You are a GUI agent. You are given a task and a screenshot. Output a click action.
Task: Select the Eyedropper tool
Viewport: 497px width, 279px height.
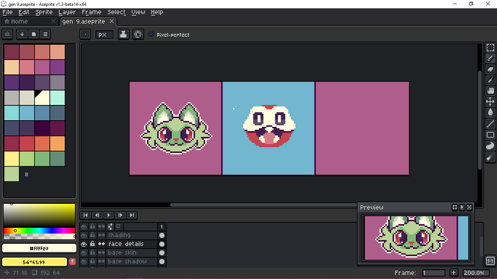(x=490, y=80)
